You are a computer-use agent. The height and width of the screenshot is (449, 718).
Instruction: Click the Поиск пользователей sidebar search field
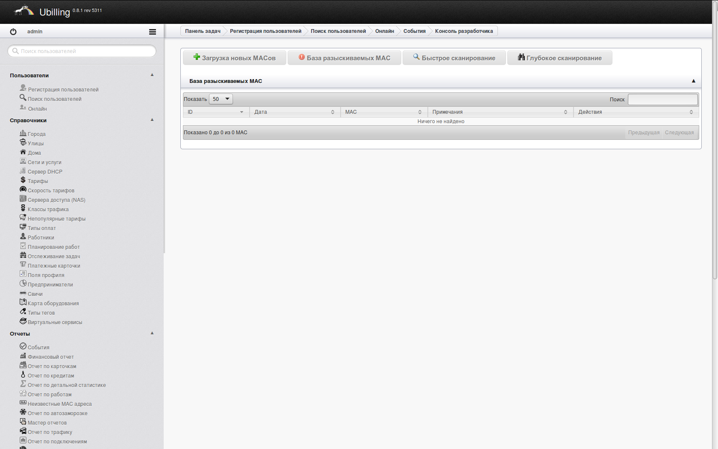pyautogui.click(x=82, y=51)
